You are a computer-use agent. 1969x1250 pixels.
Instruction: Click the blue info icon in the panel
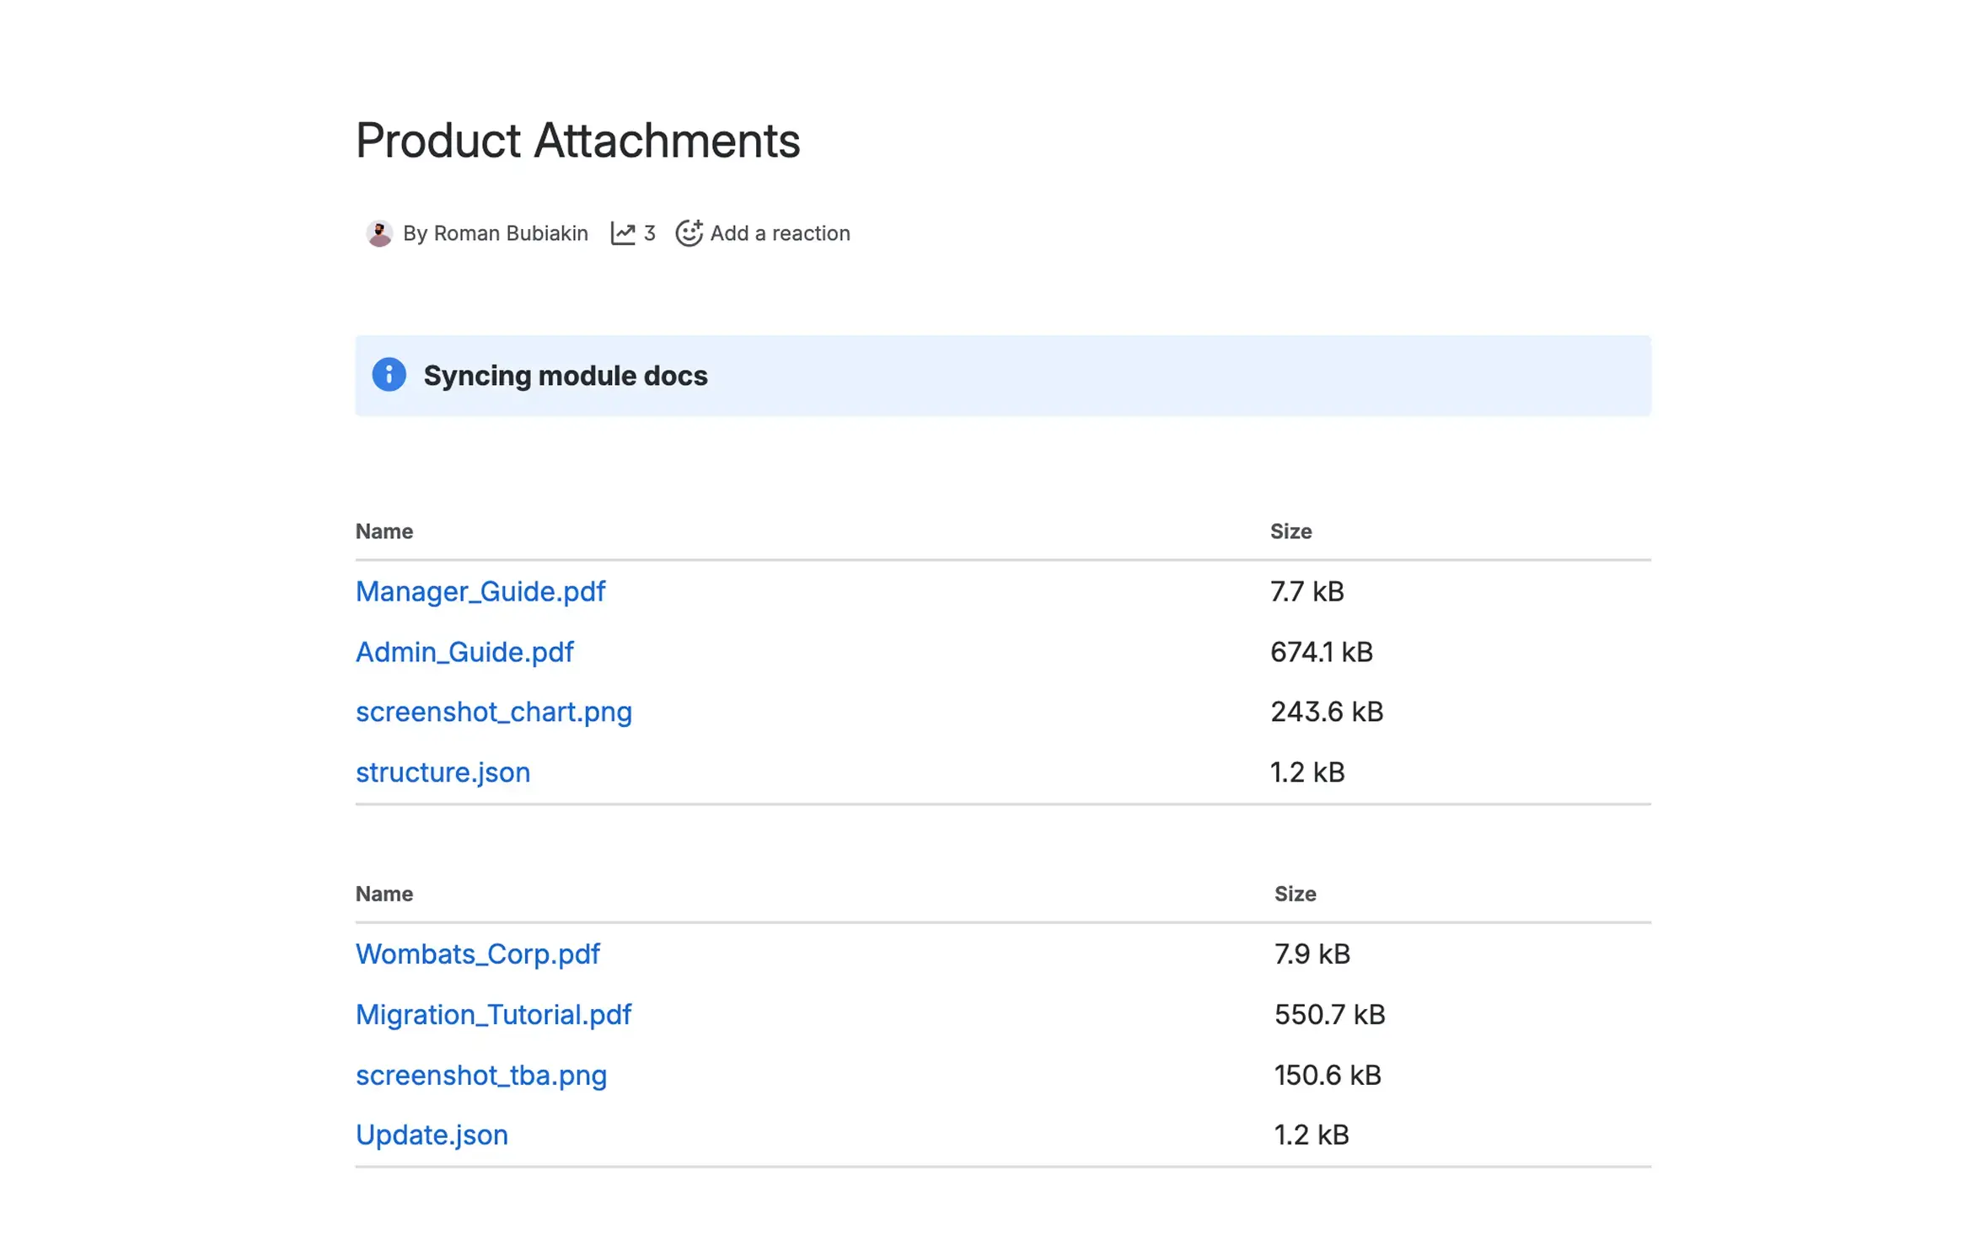point(389,375)
